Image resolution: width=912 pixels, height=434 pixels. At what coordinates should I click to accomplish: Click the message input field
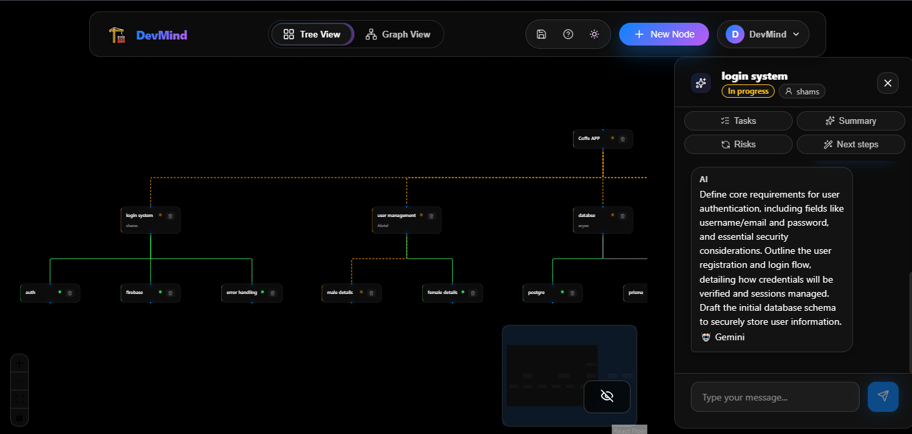775,397
